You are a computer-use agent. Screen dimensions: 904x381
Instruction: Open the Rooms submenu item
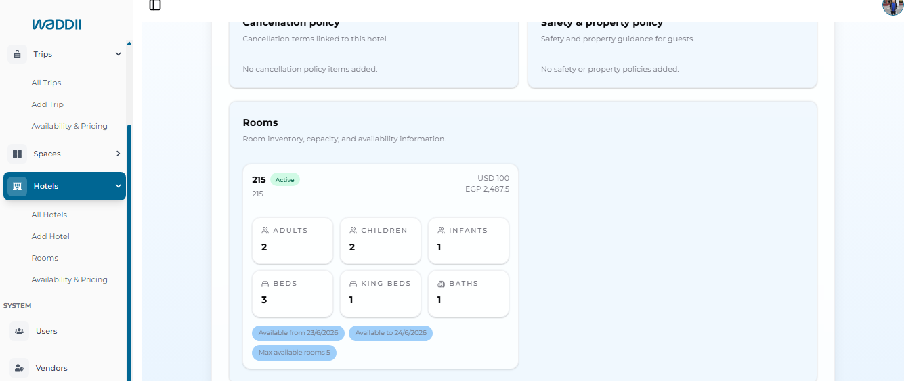(x=45, y=258)
